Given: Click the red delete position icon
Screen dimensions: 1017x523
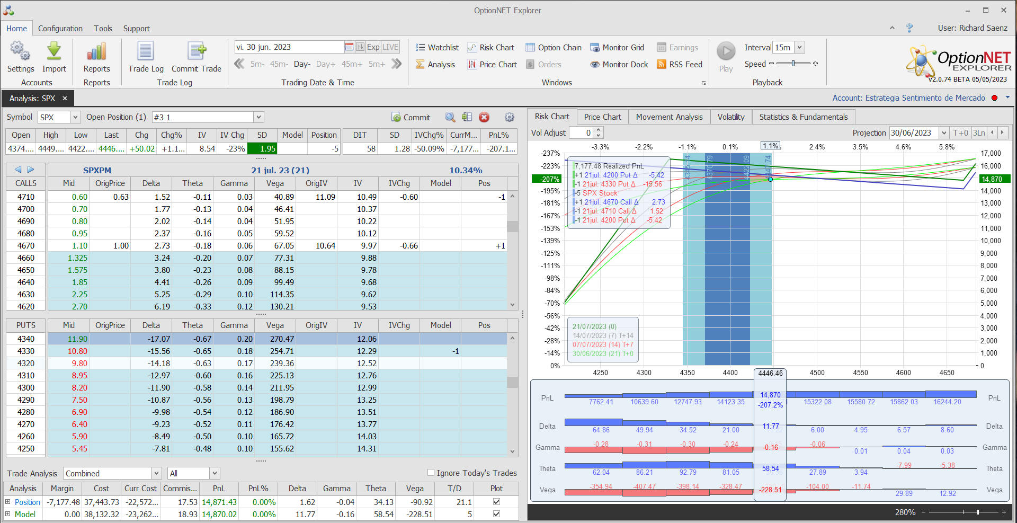Looking at the screenshot, I should [x=484, y=117].
